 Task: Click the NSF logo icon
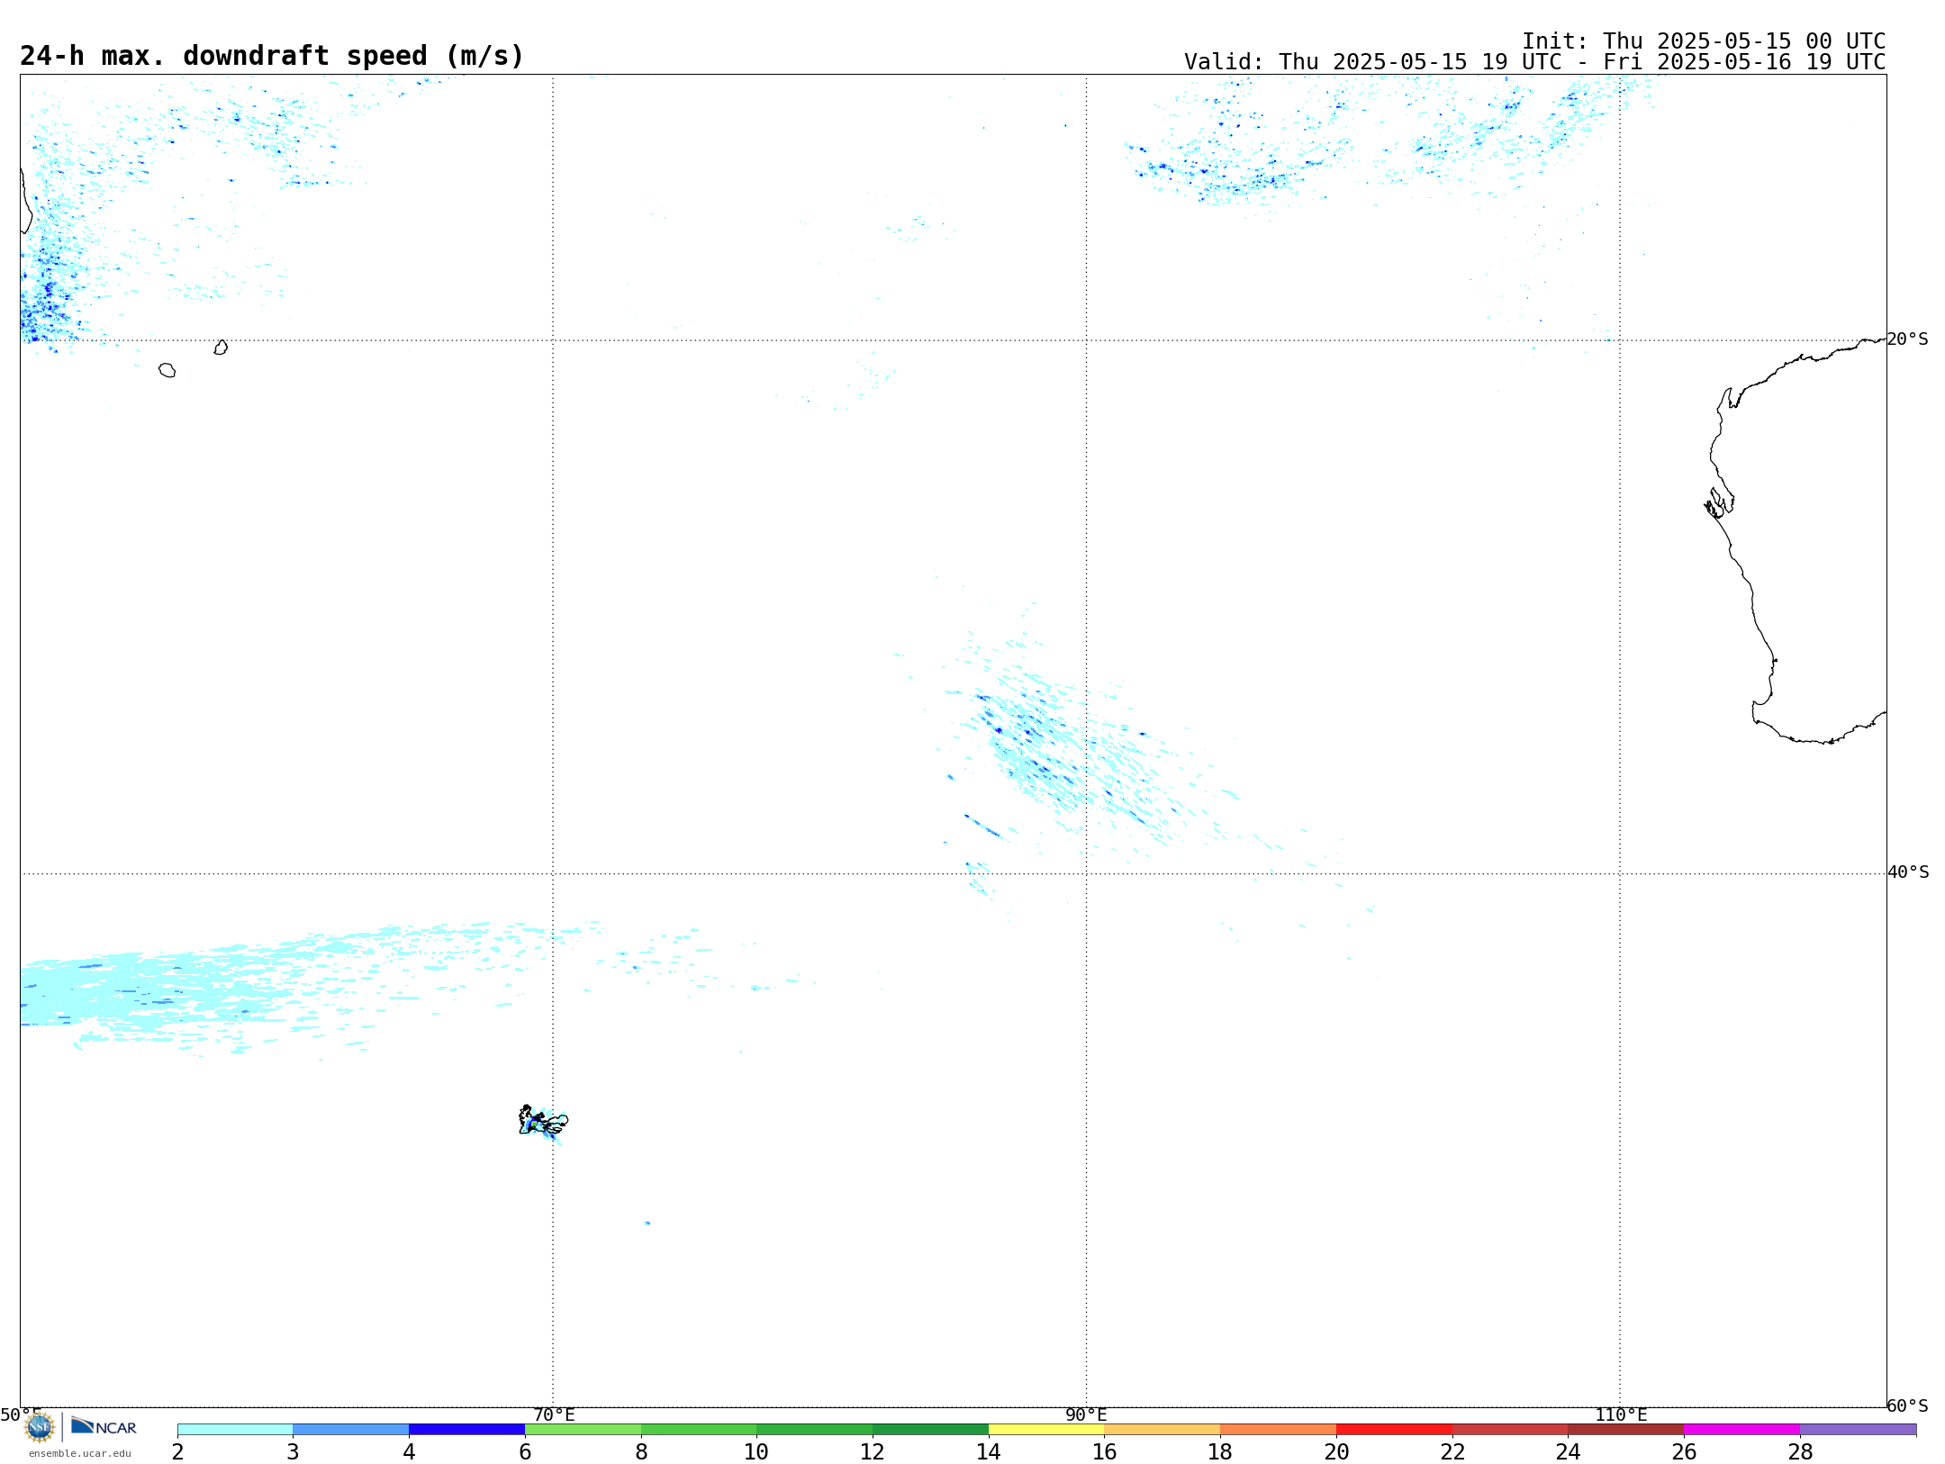pos(40,1426)
